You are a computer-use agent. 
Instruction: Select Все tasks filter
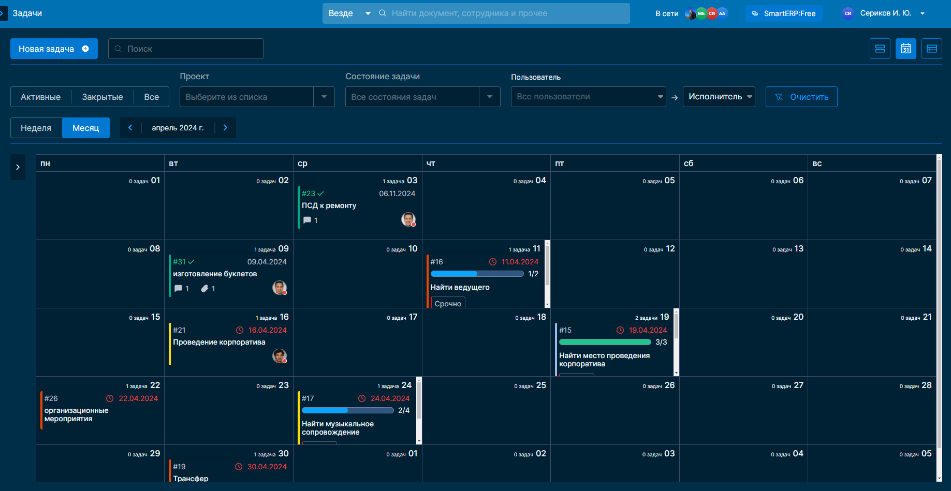(151, 97)
